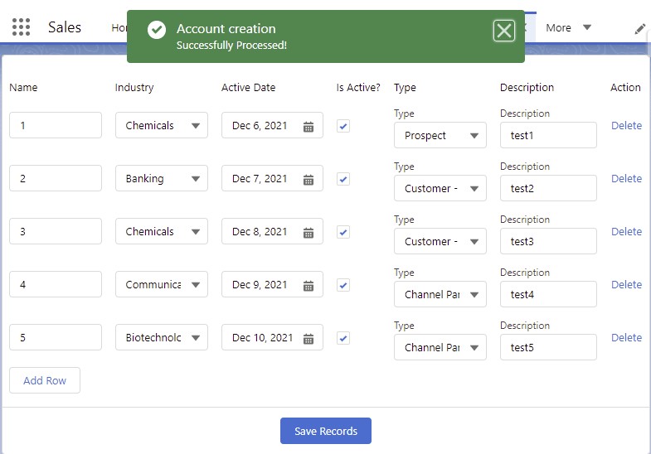Open the App Launcher grid icon
The height and width of the screenshot is (454, 651).
tap(22, 27)
